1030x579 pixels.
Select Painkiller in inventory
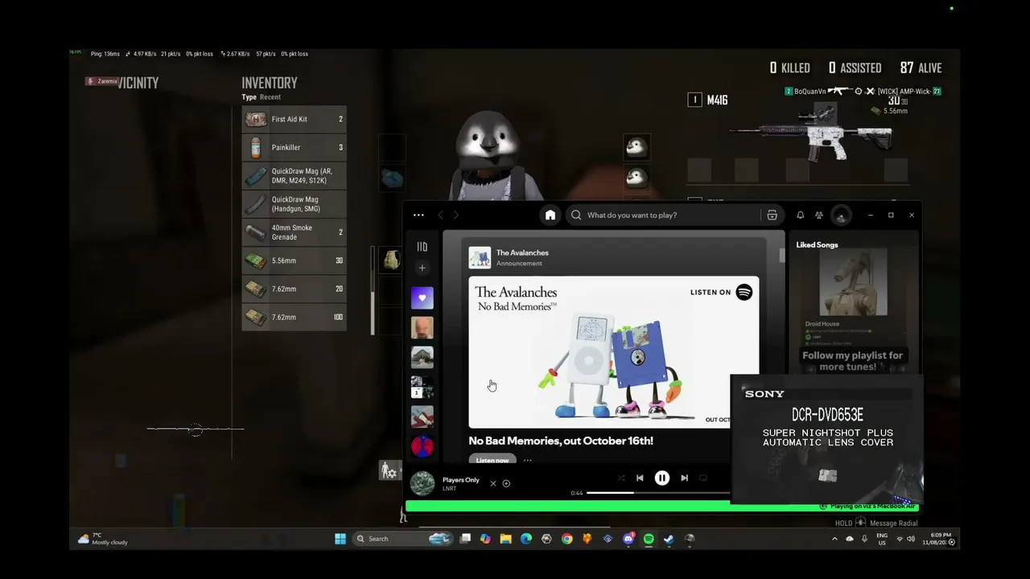pos(294,147)
